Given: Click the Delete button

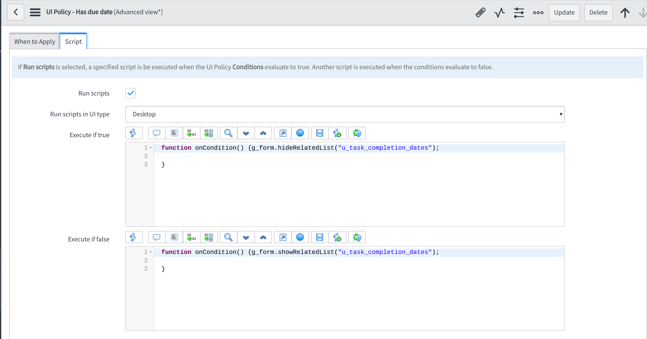Looking at the screenshot, I should click(x=598, y=13).
